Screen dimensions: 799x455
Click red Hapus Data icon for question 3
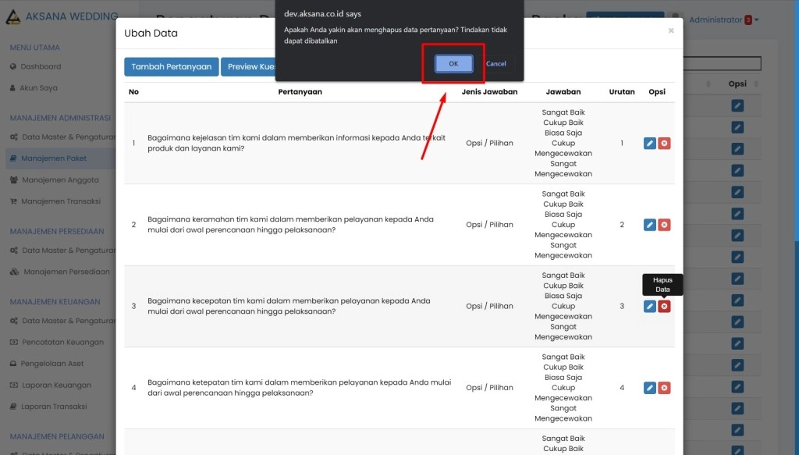pyautogui.click(x=664, y=306)
